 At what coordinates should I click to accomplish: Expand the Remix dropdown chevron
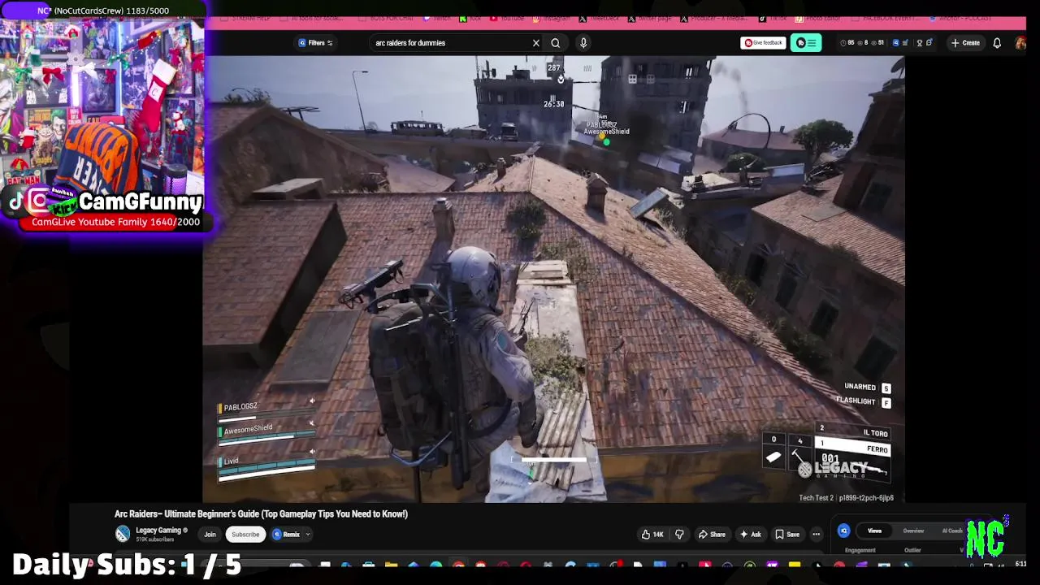[x=308, y=535]
